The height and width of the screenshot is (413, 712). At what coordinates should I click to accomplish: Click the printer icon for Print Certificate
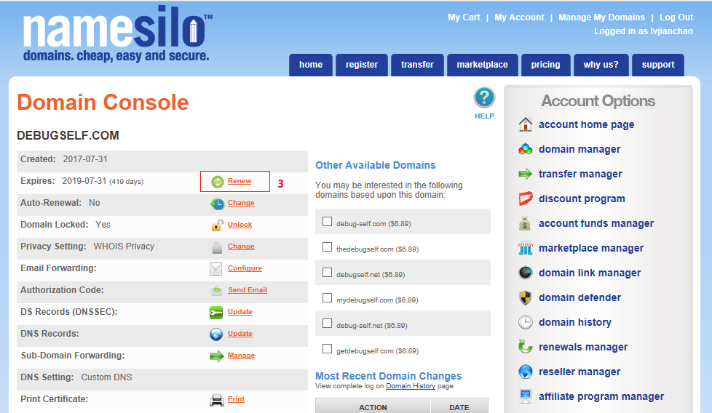point(217,400)
